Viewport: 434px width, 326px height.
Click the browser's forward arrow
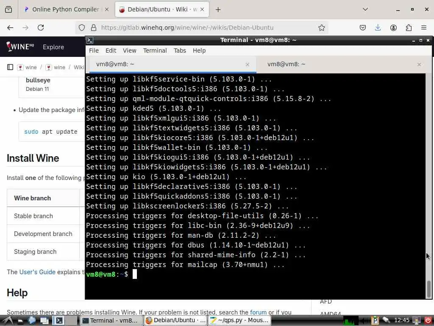[x=25, y=28]
